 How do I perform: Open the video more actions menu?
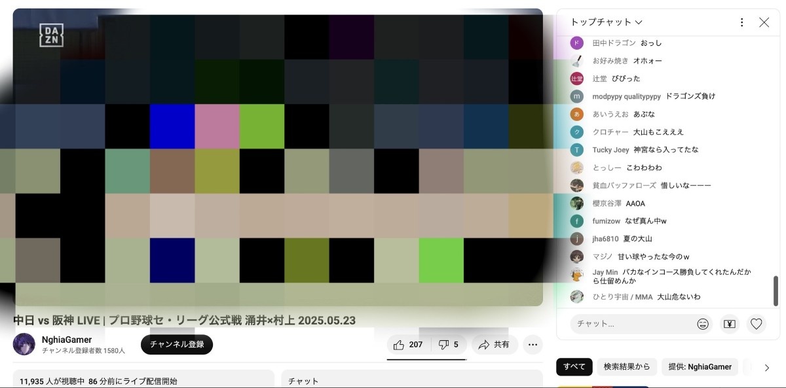tap(533, 345)
